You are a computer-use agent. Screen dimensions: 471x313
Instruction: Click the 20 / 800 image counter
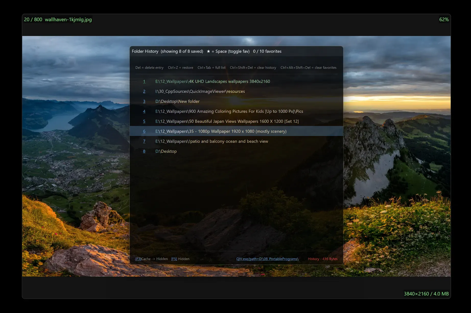(33, 20)
